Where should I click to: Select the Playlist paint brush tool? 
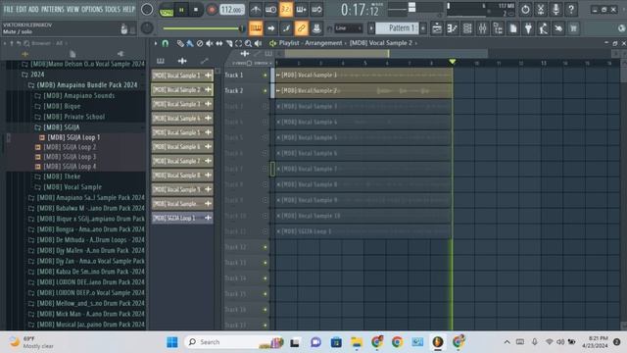[190, 43]
